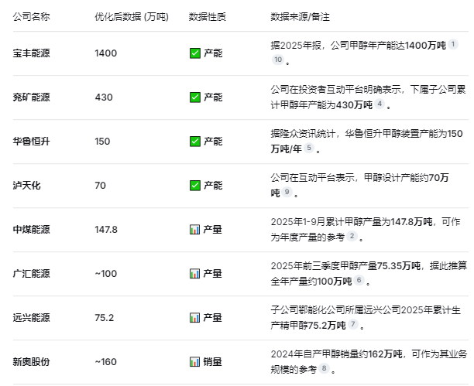Click note beginning 公司在投资者互动平台明确表示
474x386 pixels.
pyautogui.click(x=368, y=97)
